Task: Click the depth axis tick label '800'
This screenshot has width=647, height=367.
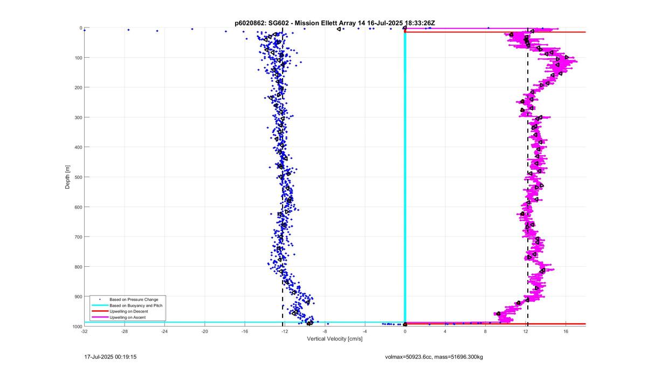Action: (78, 267)
